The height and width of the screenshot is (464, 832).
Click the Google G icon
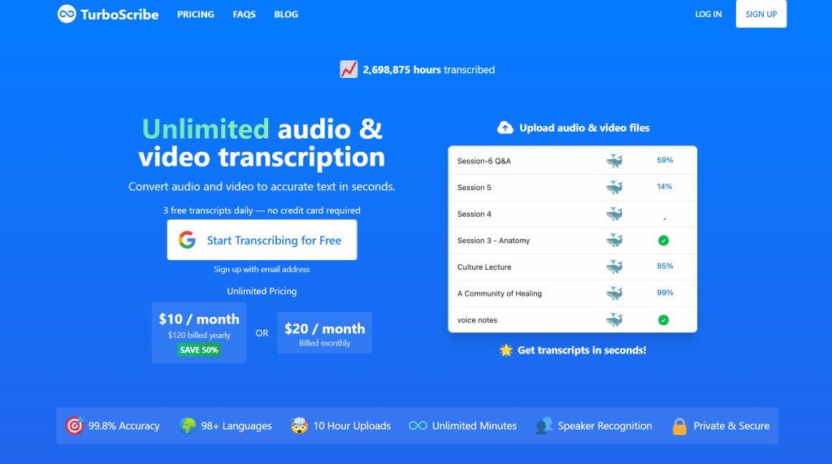(x=188, y=240)
